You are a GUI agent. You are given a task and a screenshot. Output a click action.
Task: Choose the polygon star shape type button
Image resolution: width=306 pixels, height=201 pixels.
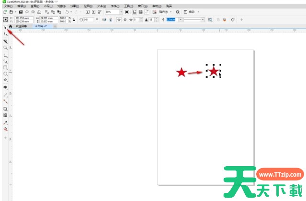[x=119, y=20]
